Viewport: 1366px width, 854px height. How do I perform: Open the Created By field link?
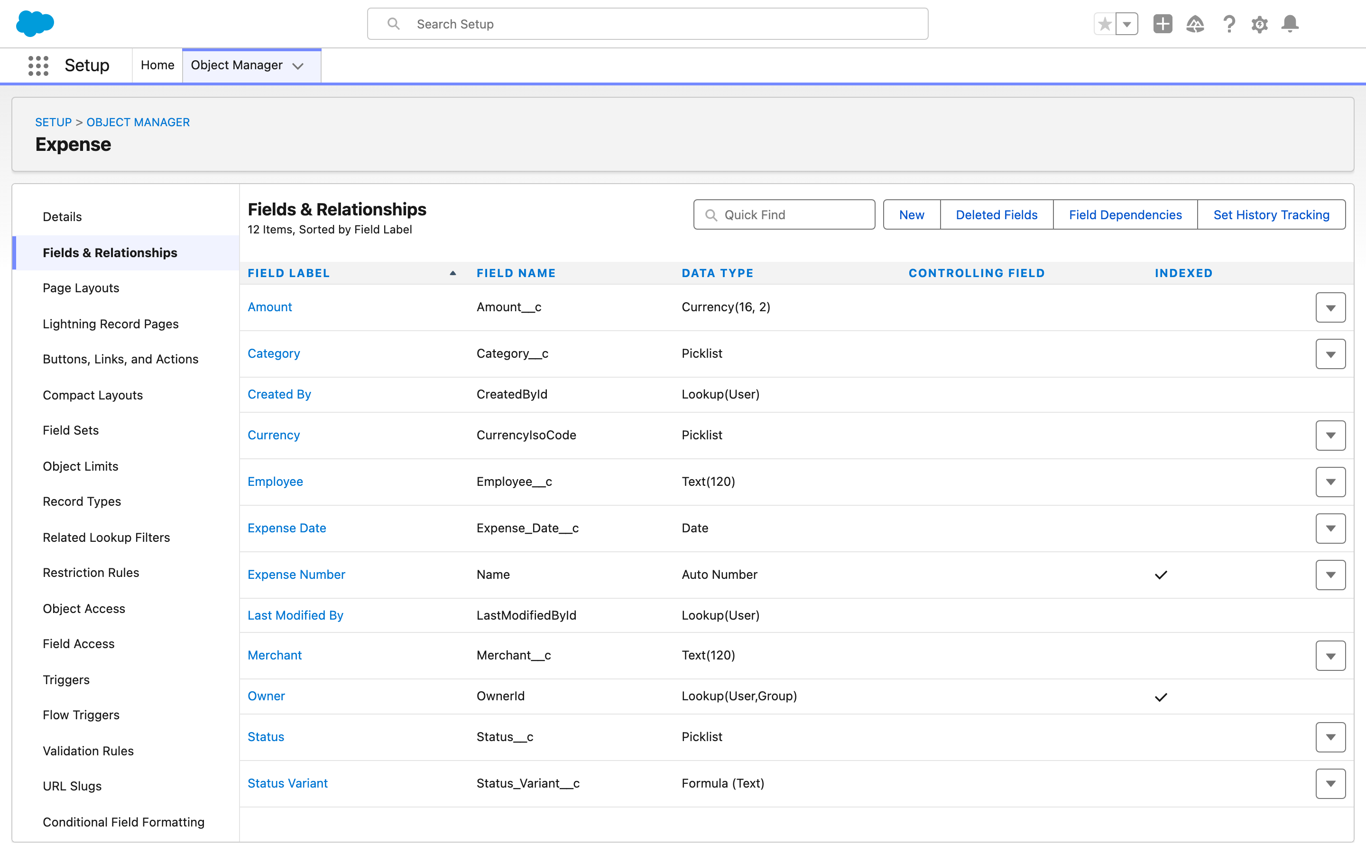[279, 394]
